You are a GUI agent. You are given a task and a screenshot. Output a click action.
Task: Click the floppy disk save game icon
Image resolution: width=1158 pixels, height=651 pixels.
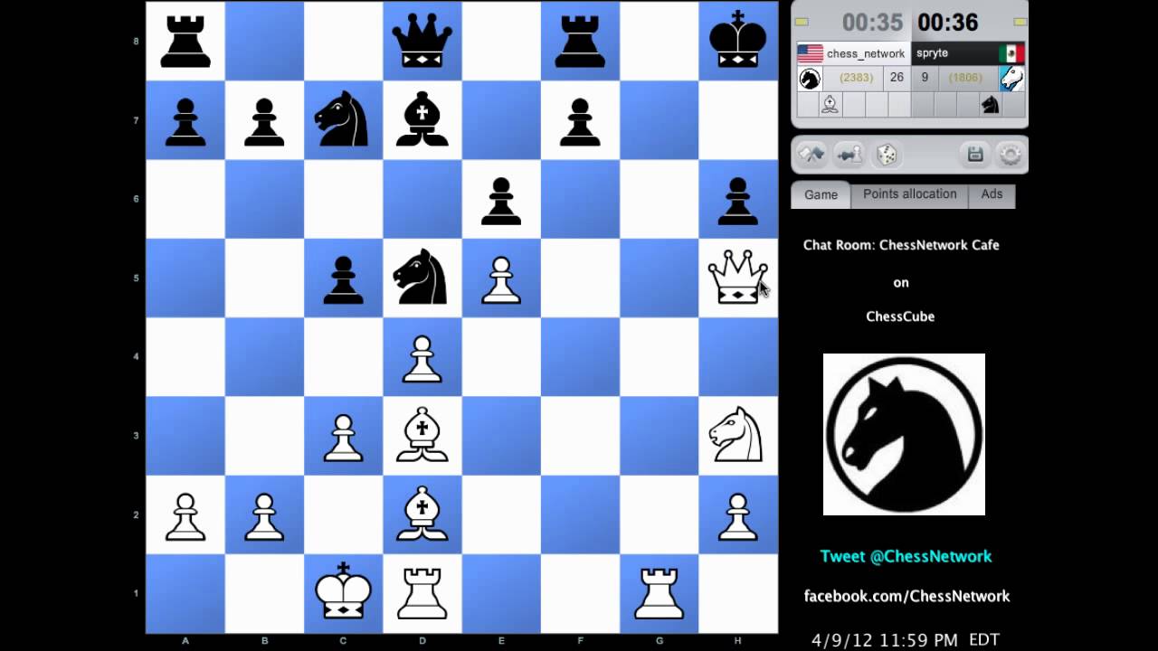click(x=974, y=155)
